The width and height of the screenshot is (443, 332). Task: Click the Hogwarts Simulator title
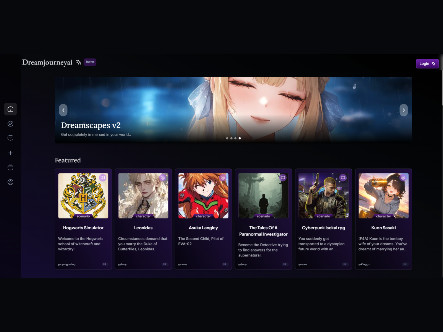(83, 228)
